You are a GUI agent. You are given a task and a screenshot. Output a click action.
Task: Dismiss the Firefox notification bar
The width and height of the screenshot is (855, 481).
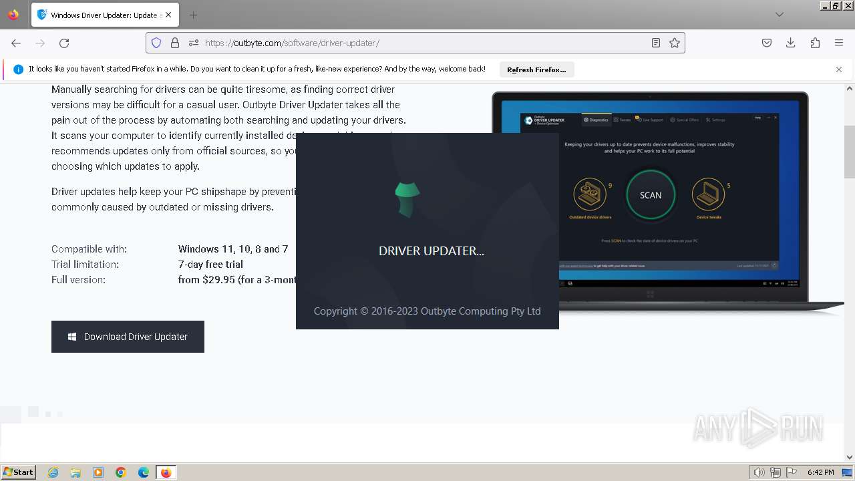839,69
